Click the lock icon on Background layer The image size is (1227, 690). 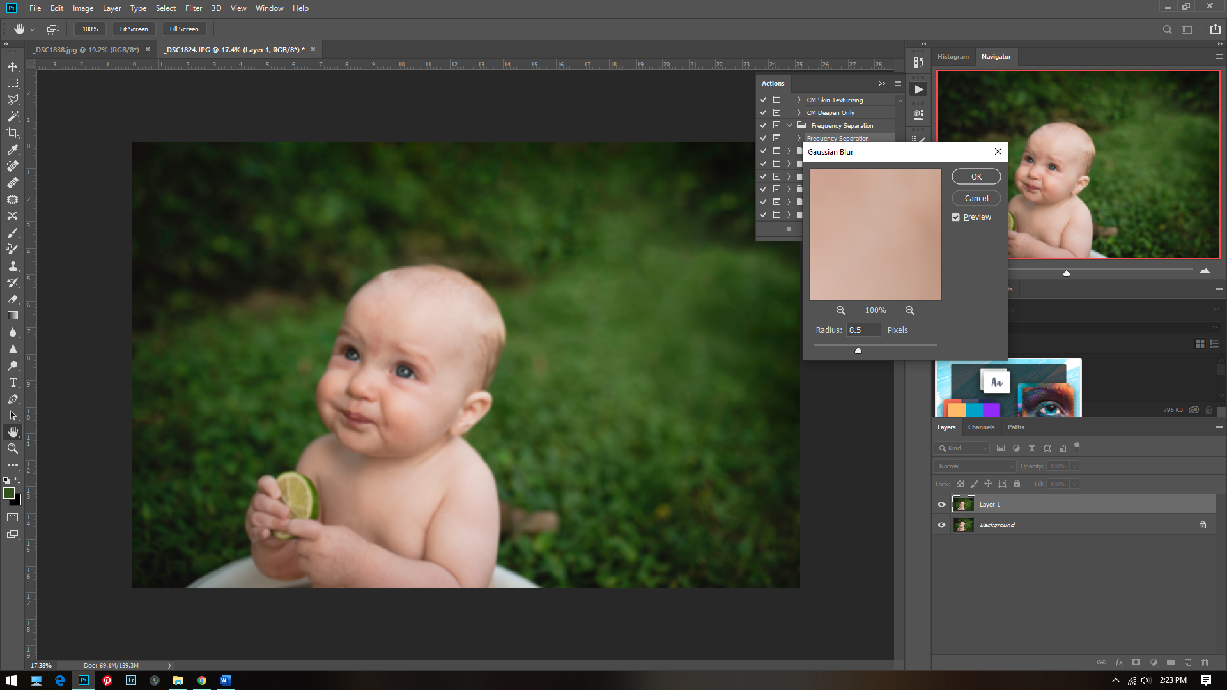[1203, 525]
